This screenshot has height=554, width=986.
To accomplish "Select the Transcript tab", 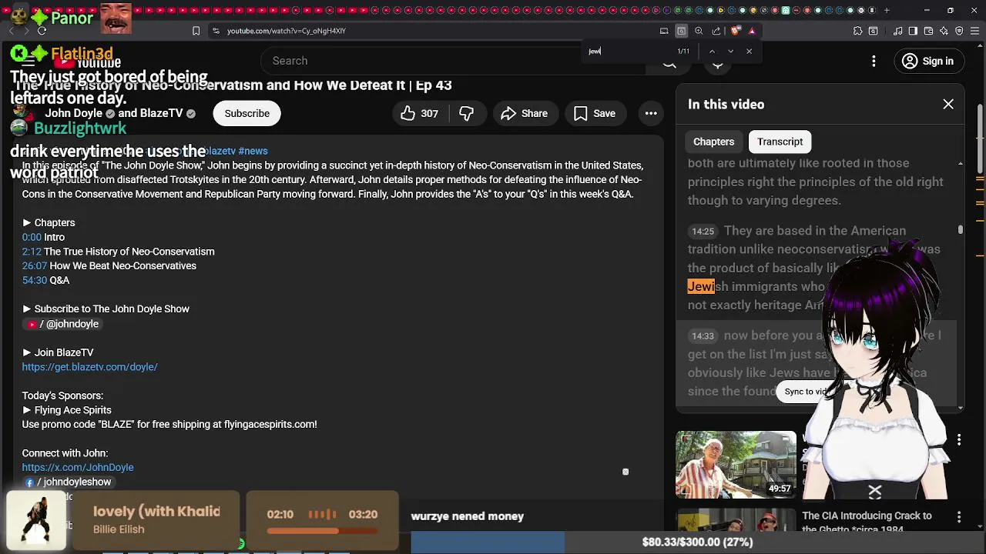I will click(780, 142).
